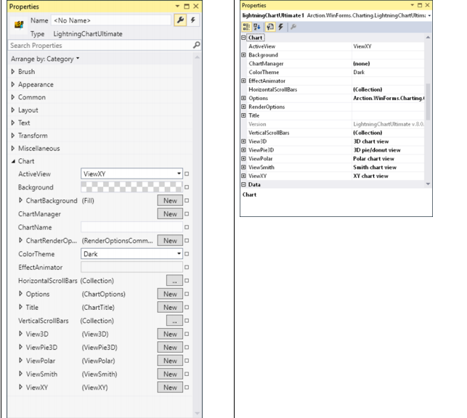Click the property marker square next to ColorTheme

[x=187, y=254]
